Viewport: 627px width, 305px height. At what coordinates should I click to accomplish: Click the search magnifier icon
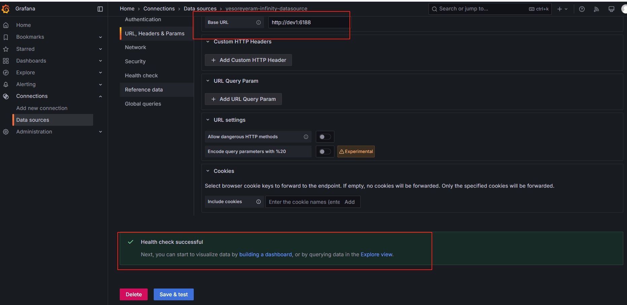435,9
